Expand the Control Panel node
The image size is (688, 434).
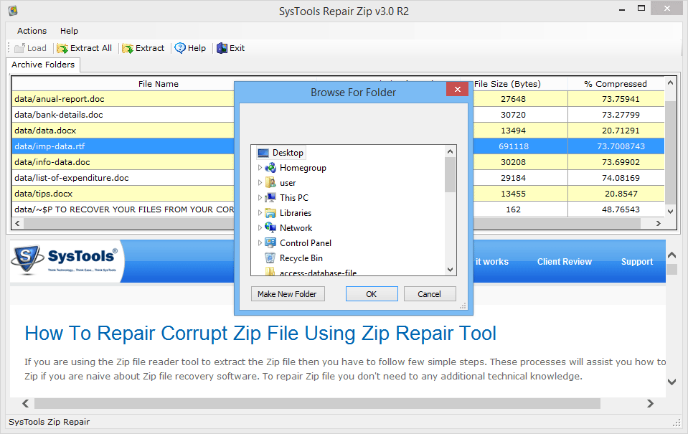pyautogui.click(x=260, y=242)
